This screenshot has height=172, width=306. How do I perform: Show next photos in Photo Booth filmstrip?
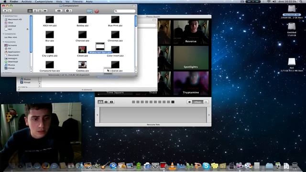(209, 115)
